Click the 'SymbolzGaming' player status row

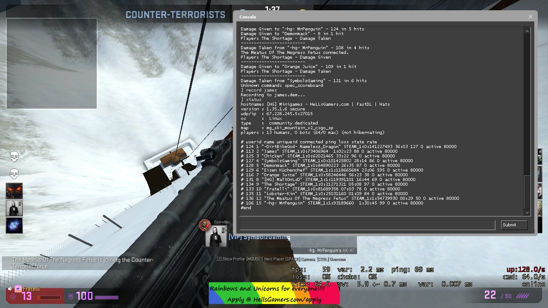327,161
